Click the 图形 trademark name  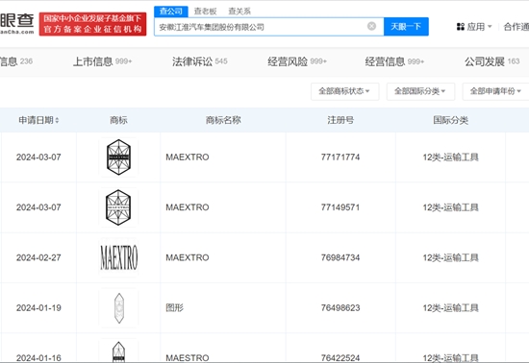[x=175, y=307]
